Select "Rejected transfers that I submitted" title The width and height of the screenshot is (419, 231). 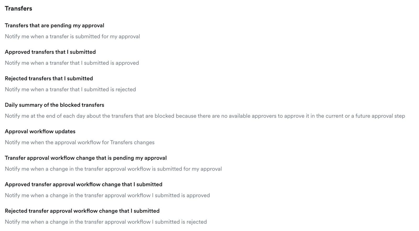[x=49, y=78]
